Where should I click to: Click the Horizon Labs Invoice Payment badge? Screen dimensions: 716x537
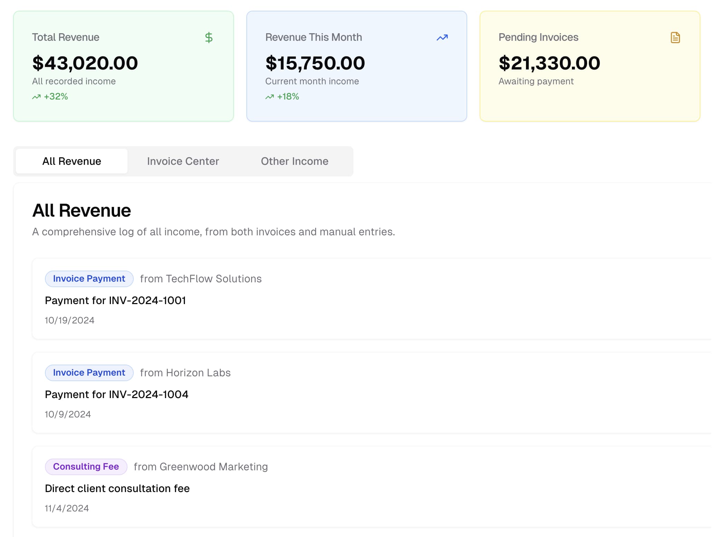coord(89,373)
